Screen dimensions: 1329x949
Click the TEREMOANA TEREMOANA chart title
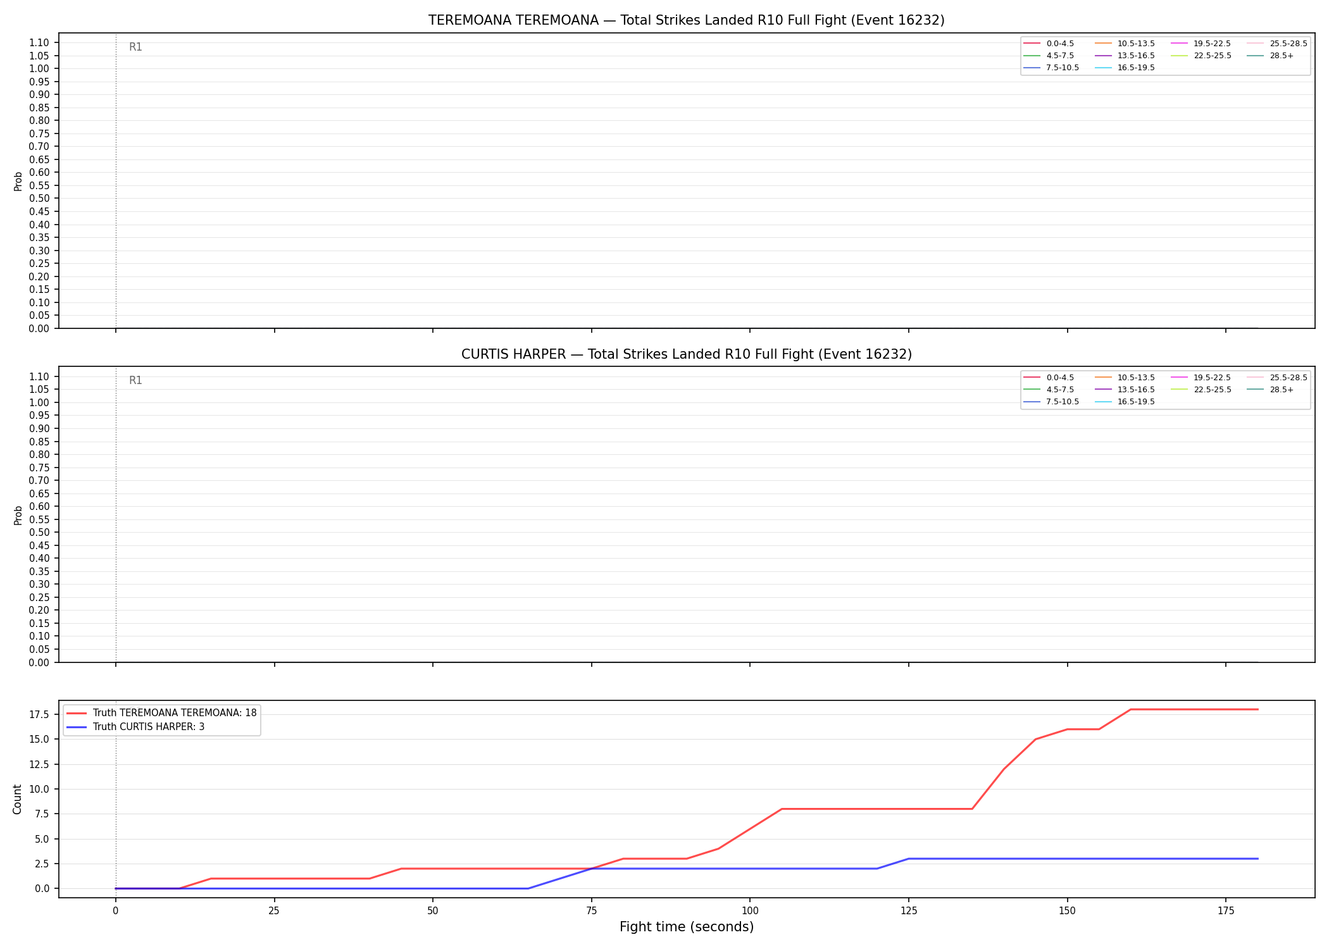click(686, 20)
